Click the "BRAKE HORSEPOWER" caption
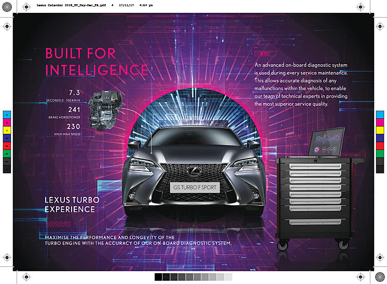The image size is (387, 284). click(64, 117)
